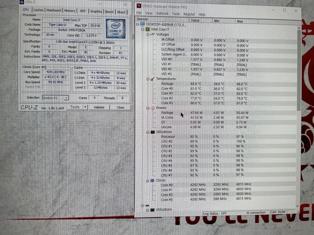314x235 pixels.
Task: Click the Max column header
Action: [246, 21]
